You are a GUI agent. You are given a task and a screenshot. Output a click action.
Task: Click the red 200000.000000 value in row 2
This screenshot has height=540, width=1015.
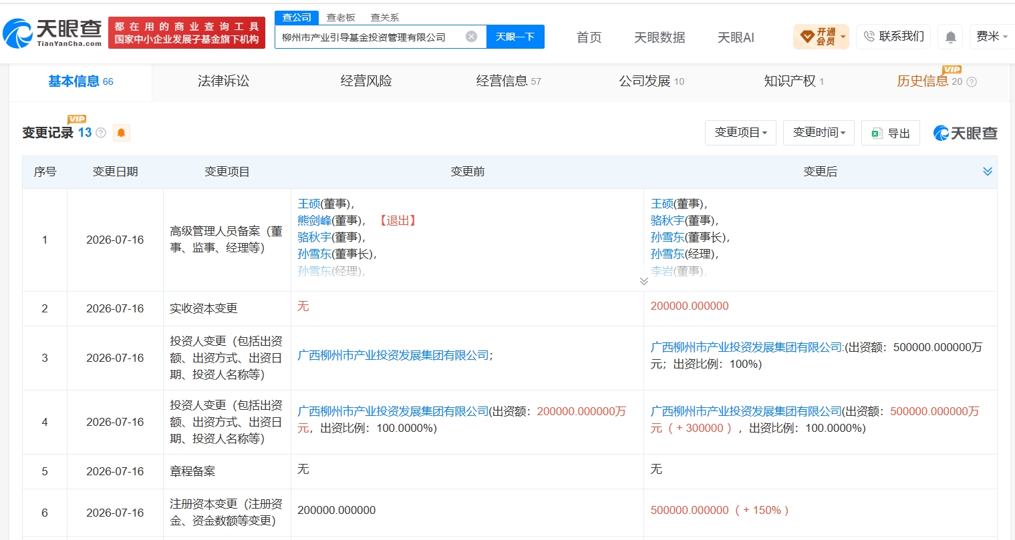pos(690,306)
